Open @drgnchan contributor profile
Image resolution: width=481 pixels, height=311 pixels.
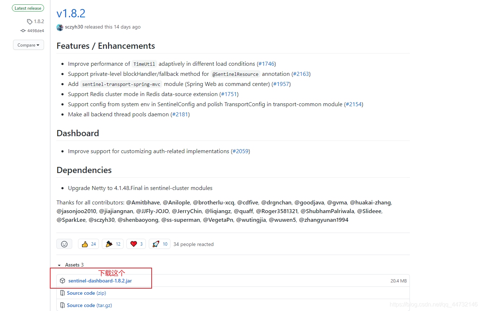pyautogui.click(x=276, y=203)
